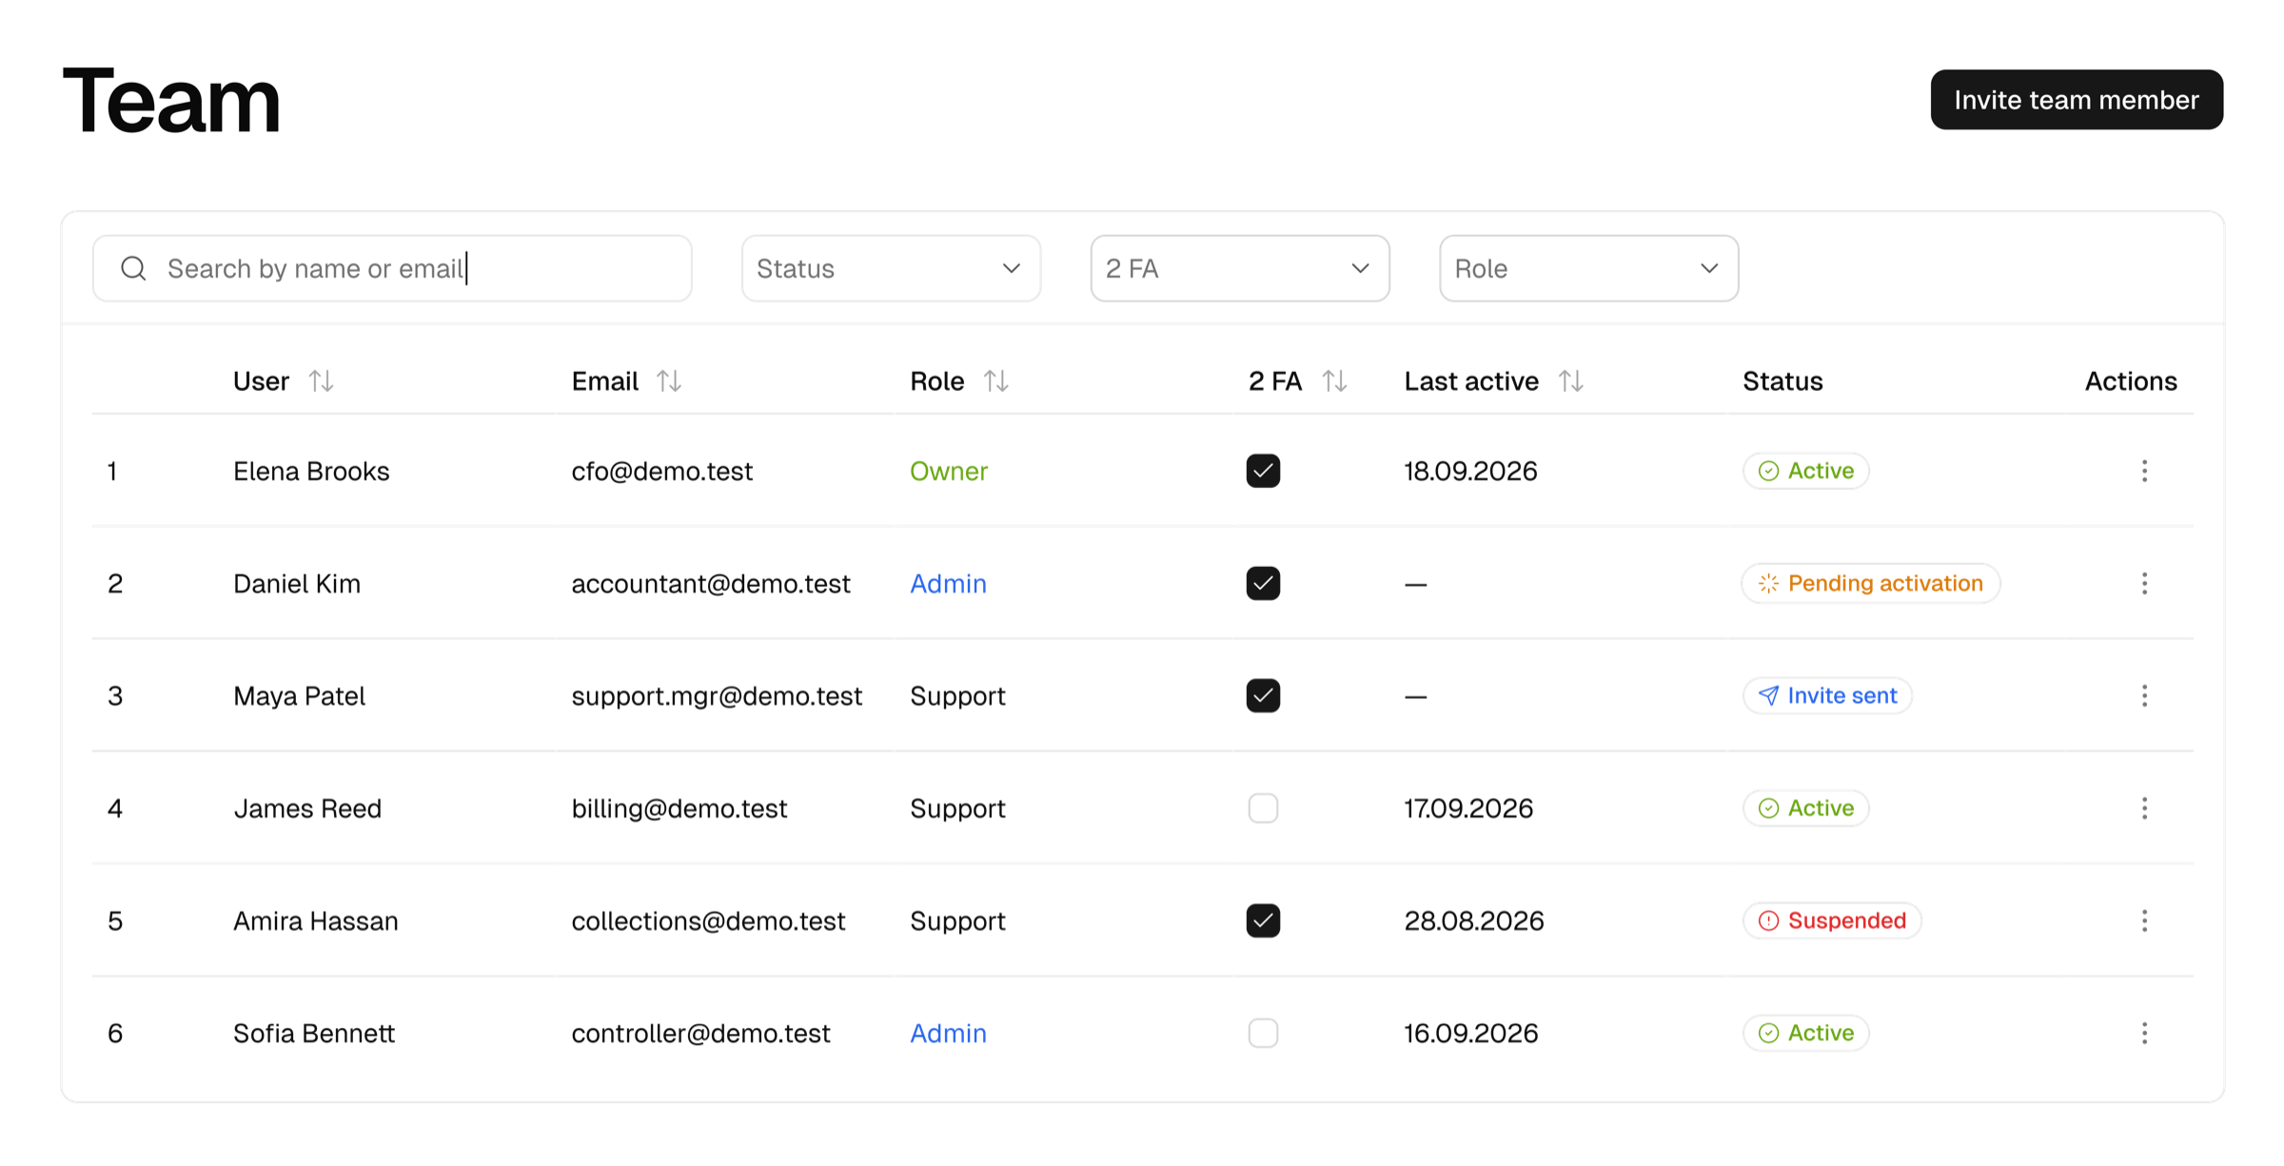The image size is (2284, 1166).
Task: Sort table by User column arrows
Action: [321, 381]
